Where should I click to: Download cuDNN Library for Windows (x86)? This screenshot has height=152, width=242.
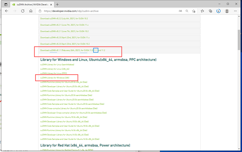click(x=54, y=77)
